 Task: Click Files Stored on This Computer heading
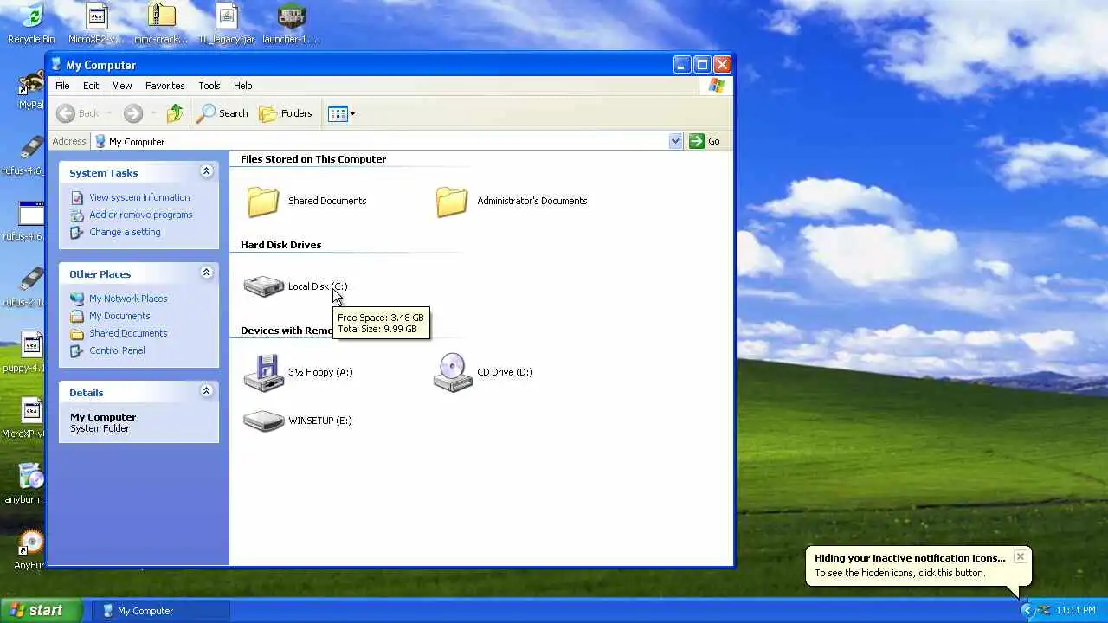click(x=313, y=159)
